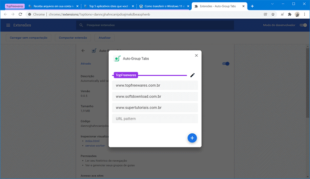310x179 pixels.
Task: Edit www.supertutoriais.com.br pattern field
Action: (155, 108)
